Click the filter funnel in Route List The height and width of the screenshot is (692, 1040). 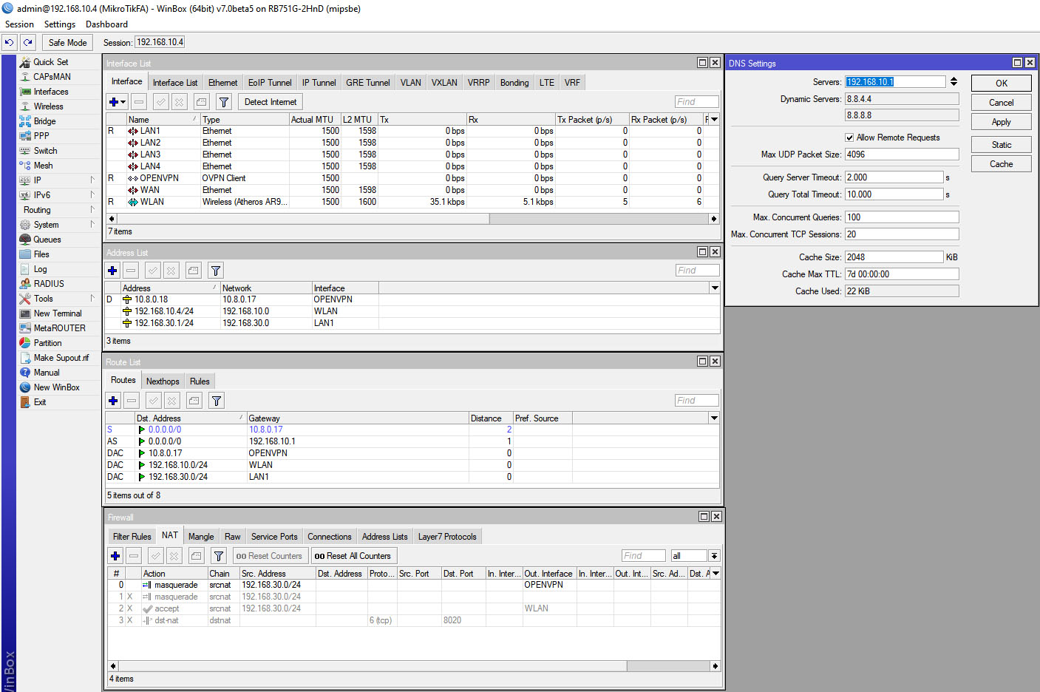coord(217,401)
